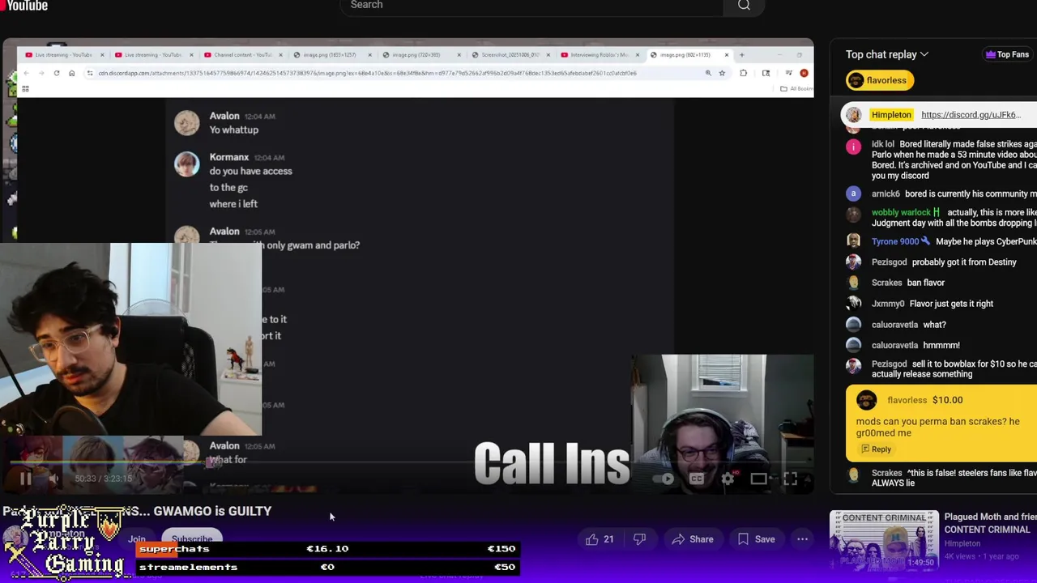Pause the video with the pause button
Viewport: 1037px width, 583px height.
pyautogui.click(x=26, y=479)
